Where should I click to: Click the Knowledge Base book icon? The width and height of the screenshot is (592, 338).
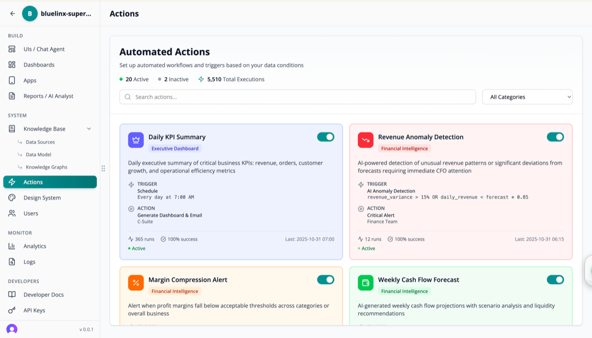(12, 129)
